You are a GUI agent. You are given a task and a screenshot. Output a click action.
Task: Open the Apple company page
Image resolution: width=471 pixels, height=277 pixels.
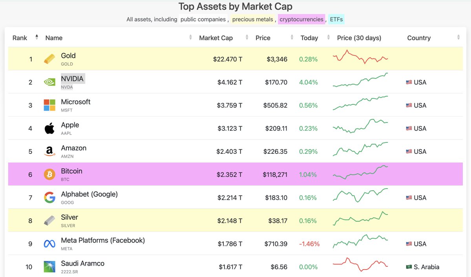[70, 125]
